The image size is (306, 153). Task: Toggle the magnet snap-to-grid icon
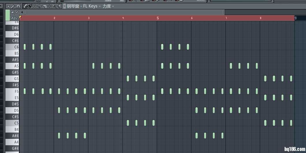click(18, 6)
